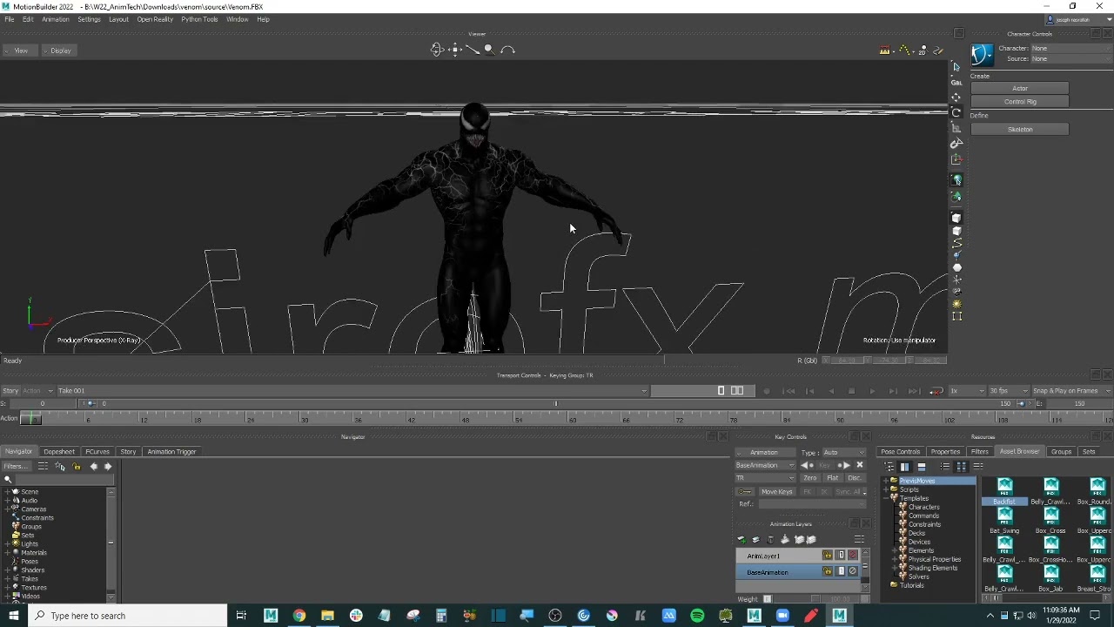This screenshot has height=627, width=1114.
Task: Add a new animation layer icon
Action: pos(742,540)
